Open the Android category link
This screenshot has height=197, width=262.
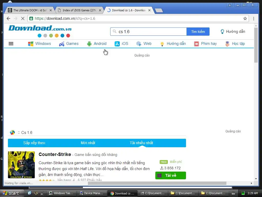pos(100,44)
